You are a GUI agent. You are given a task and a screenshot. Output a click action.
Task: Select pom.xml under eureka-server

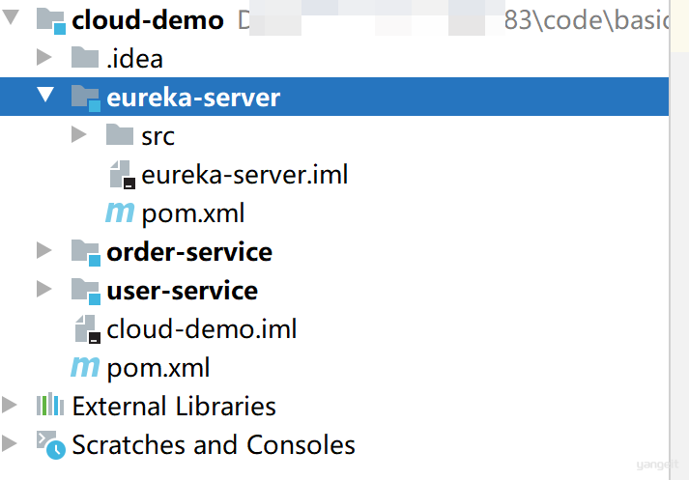pyautogui.click(x=193, y=213)
